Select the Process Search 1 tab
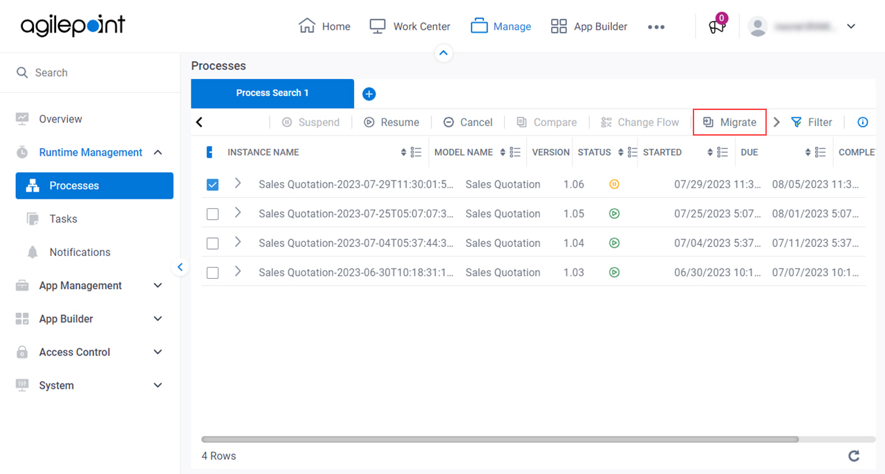885x474 pixels. click(272, 93)
